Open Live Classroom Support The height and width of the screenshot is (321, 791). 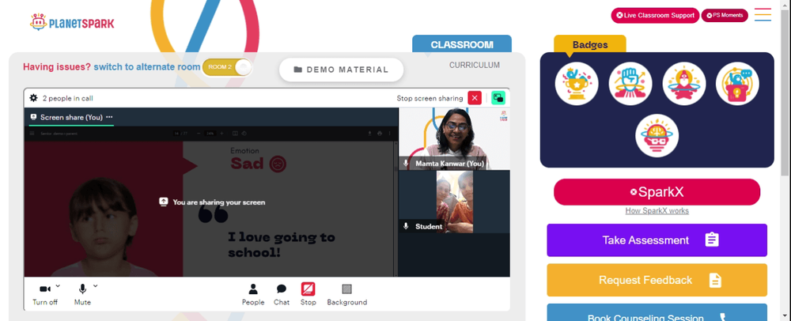coord(655,15)
